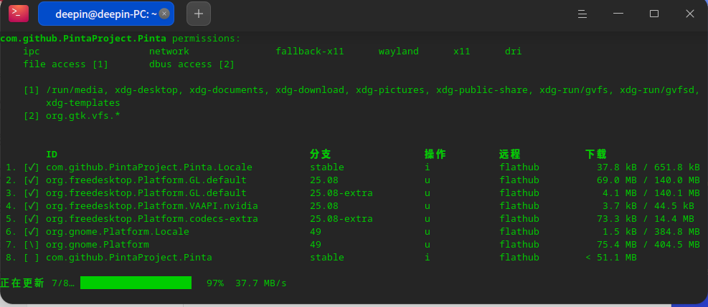The width and height of the screenshot is (708, 307).
Task: Click 'org.freedesktop.Platform.codecs-extra' text
Action: click(152, 219)
